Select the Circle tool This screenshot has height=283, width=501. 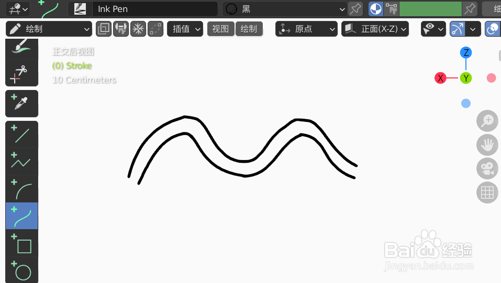(x=22, y=270)
